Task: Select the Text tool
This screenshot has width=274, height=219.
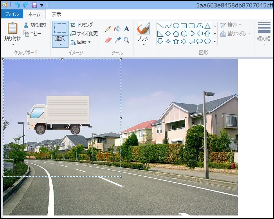Action: coord(127,29)
